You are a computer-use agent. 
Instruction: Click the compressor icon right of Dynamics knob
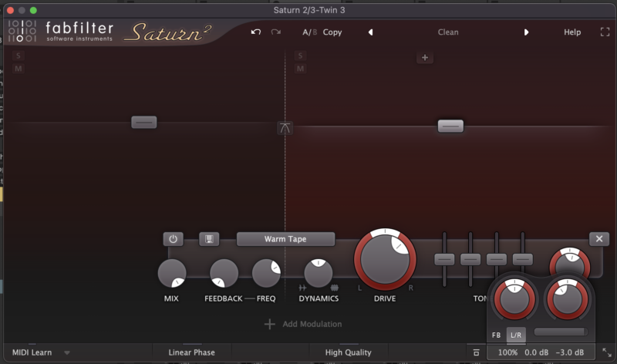click(x=335, y=288)
